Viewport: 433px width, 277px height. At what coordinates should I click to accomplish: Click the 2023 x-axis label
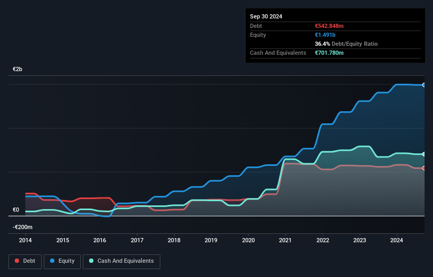(x=360, y=240)
